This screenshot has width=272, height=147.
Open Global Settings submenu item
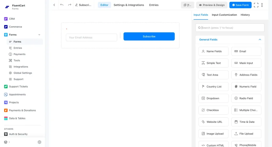tap(23, 73)
